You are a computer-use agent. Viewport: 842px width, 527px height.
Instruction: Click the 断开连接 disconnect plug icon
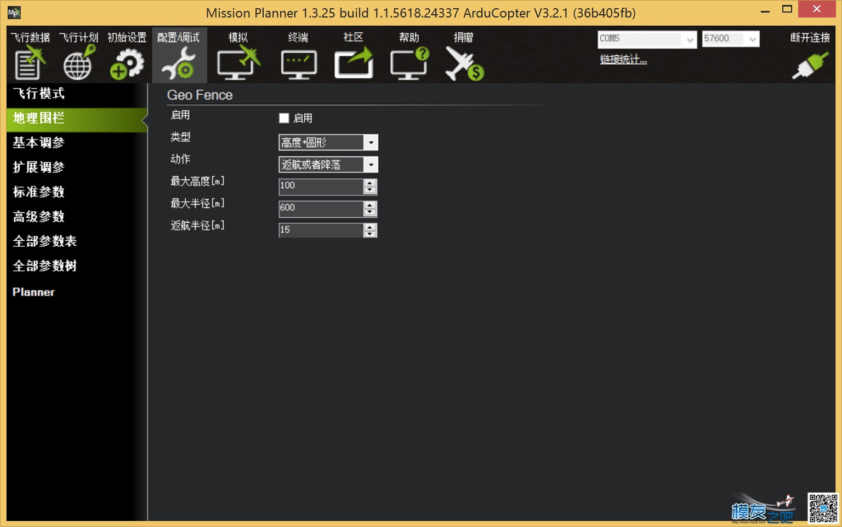pyautogui.click(x=810, y=66)
